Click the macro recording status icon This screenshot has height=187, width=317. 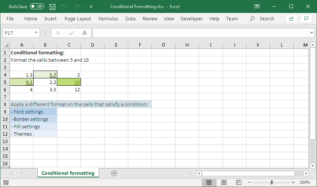click(x=6, y=183)
